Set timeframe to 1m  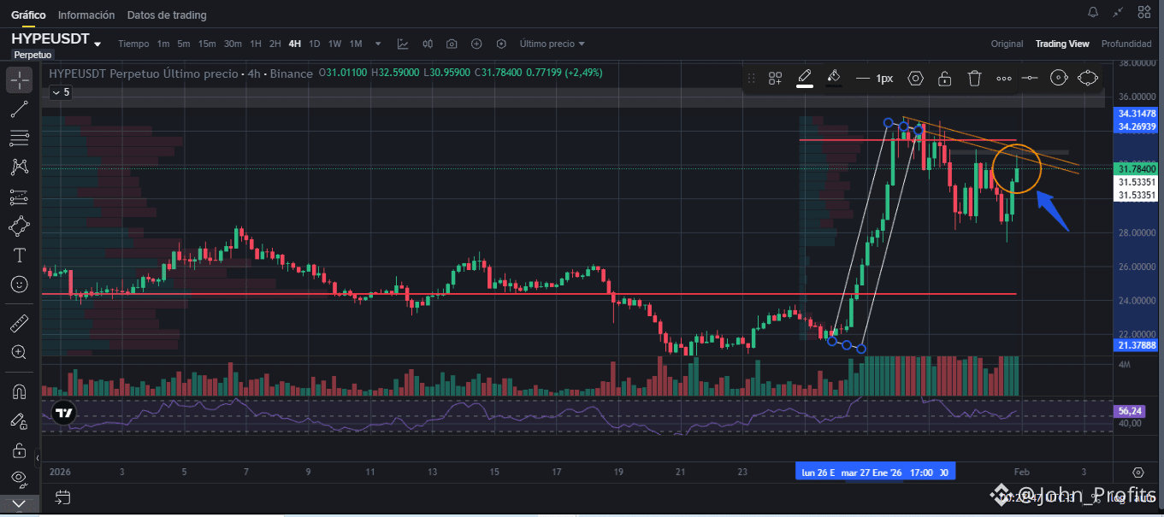(163, 44)
